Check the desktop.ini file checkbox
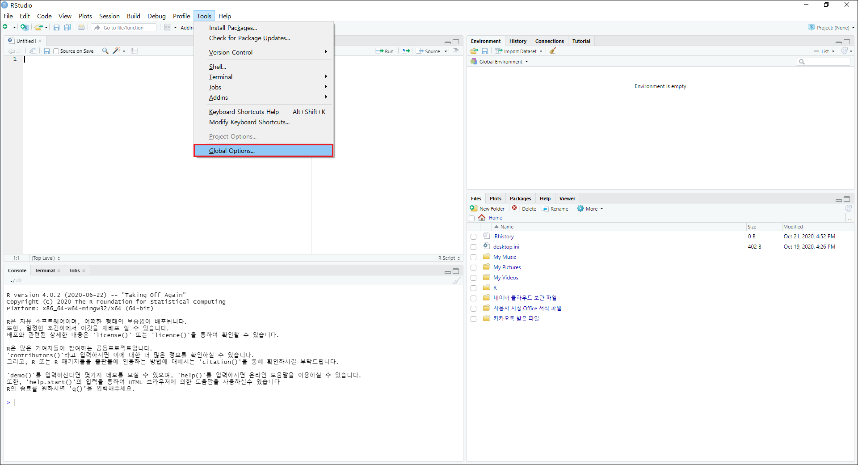This screenshot has height=465, width=858. [x=473, y=247]
